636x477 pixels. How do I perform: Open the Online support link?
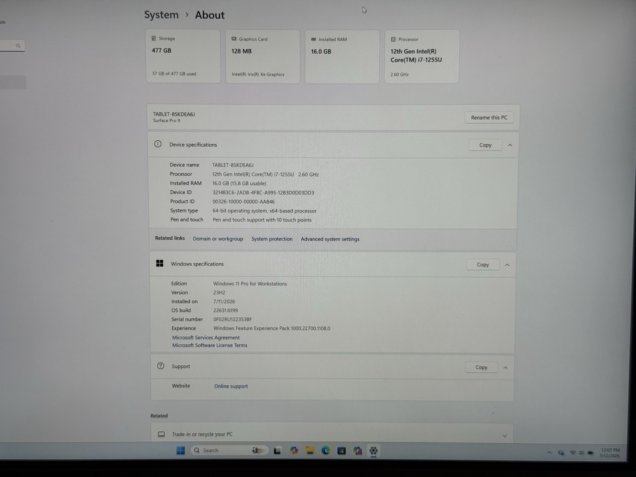coord(231,386)
